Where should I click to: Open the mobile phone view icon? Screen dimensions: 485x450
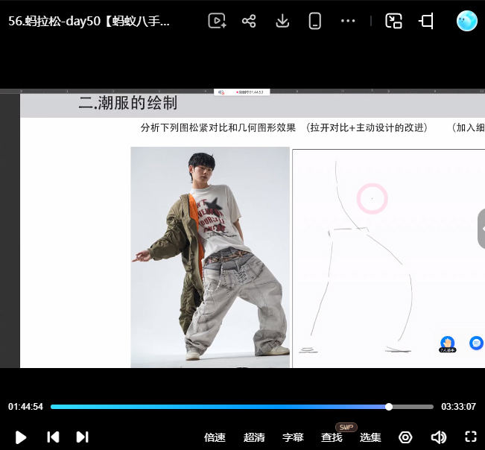pyautogui.click(x=314, y=21)
